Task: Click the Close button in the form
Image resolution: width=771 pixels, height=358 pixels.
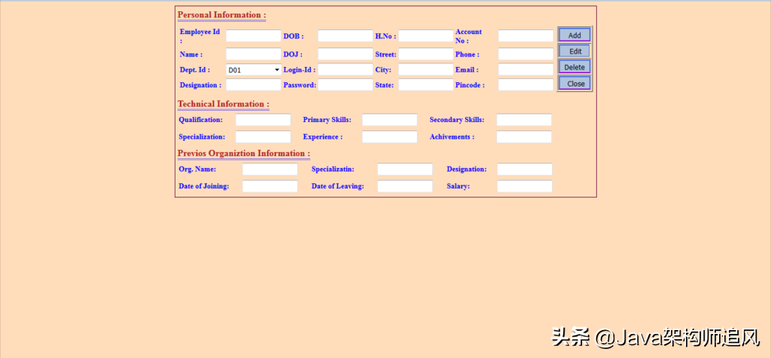Action: tap(574, 83)
